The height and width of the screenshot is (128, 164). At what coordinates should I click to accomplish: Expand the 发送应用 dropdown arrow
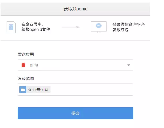click(129, 65)
